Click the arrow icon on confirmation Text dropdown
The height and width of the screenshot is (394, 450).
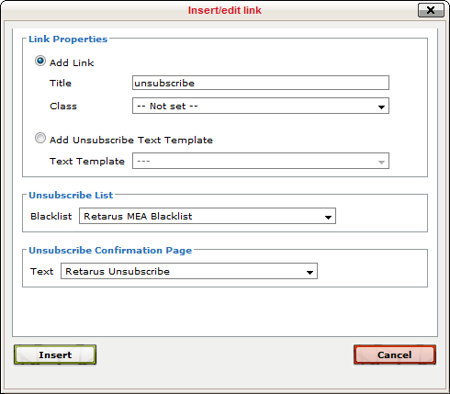pyautogui.click(x=309, y=273)
